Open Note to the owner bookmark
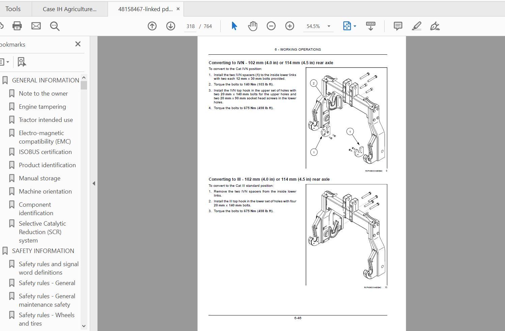 [43, 93]
